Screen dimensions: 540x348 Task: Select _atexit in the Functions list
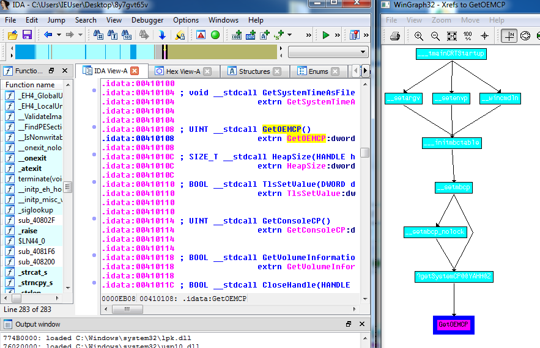(x=29, y=169)
